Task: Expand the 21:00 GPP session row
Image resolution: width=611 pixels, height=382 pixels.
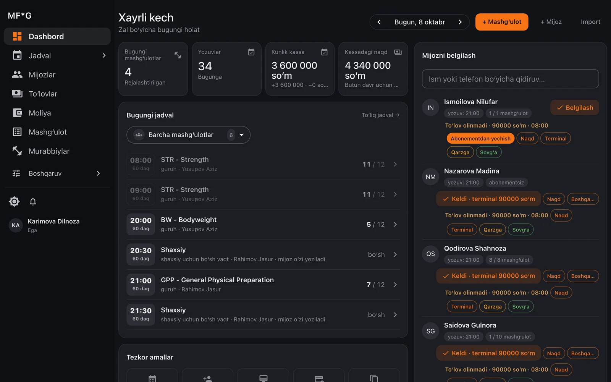Action: point(263,285)
